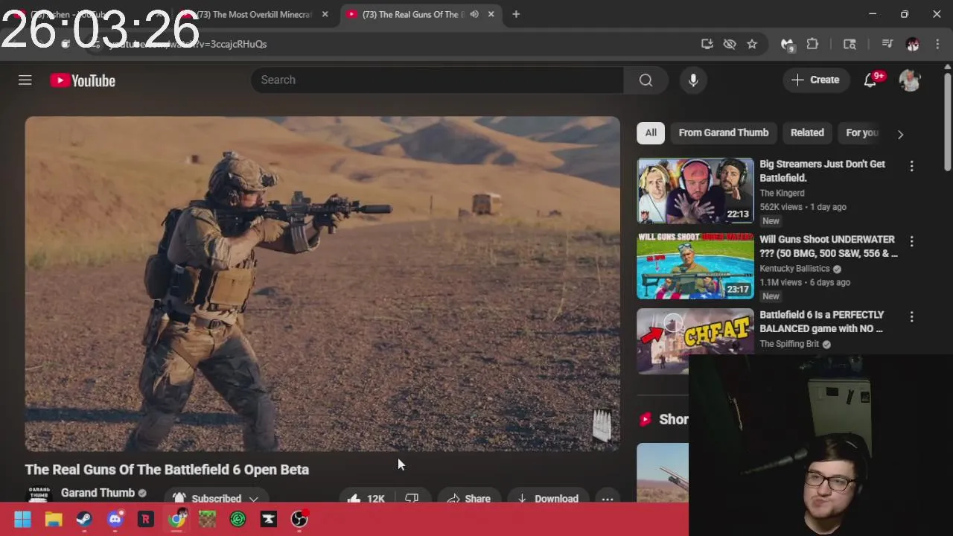The height and width of the screenshot is (536, 953).
Task: Select the All filter chip
Action: pyautogui.click(x=651, y=133)
